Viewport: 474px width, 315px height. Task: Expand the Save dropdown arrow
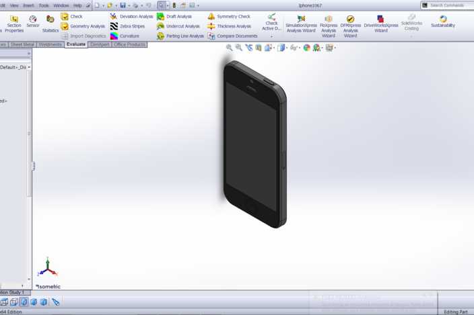point(129,6)
